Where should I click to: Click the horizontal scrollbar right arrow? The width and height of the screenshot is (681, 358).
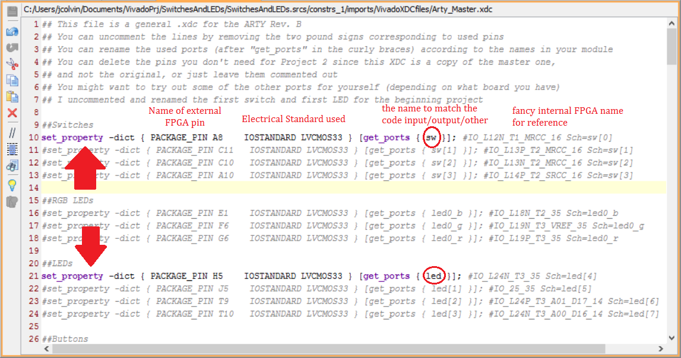[x=661, y=349]
